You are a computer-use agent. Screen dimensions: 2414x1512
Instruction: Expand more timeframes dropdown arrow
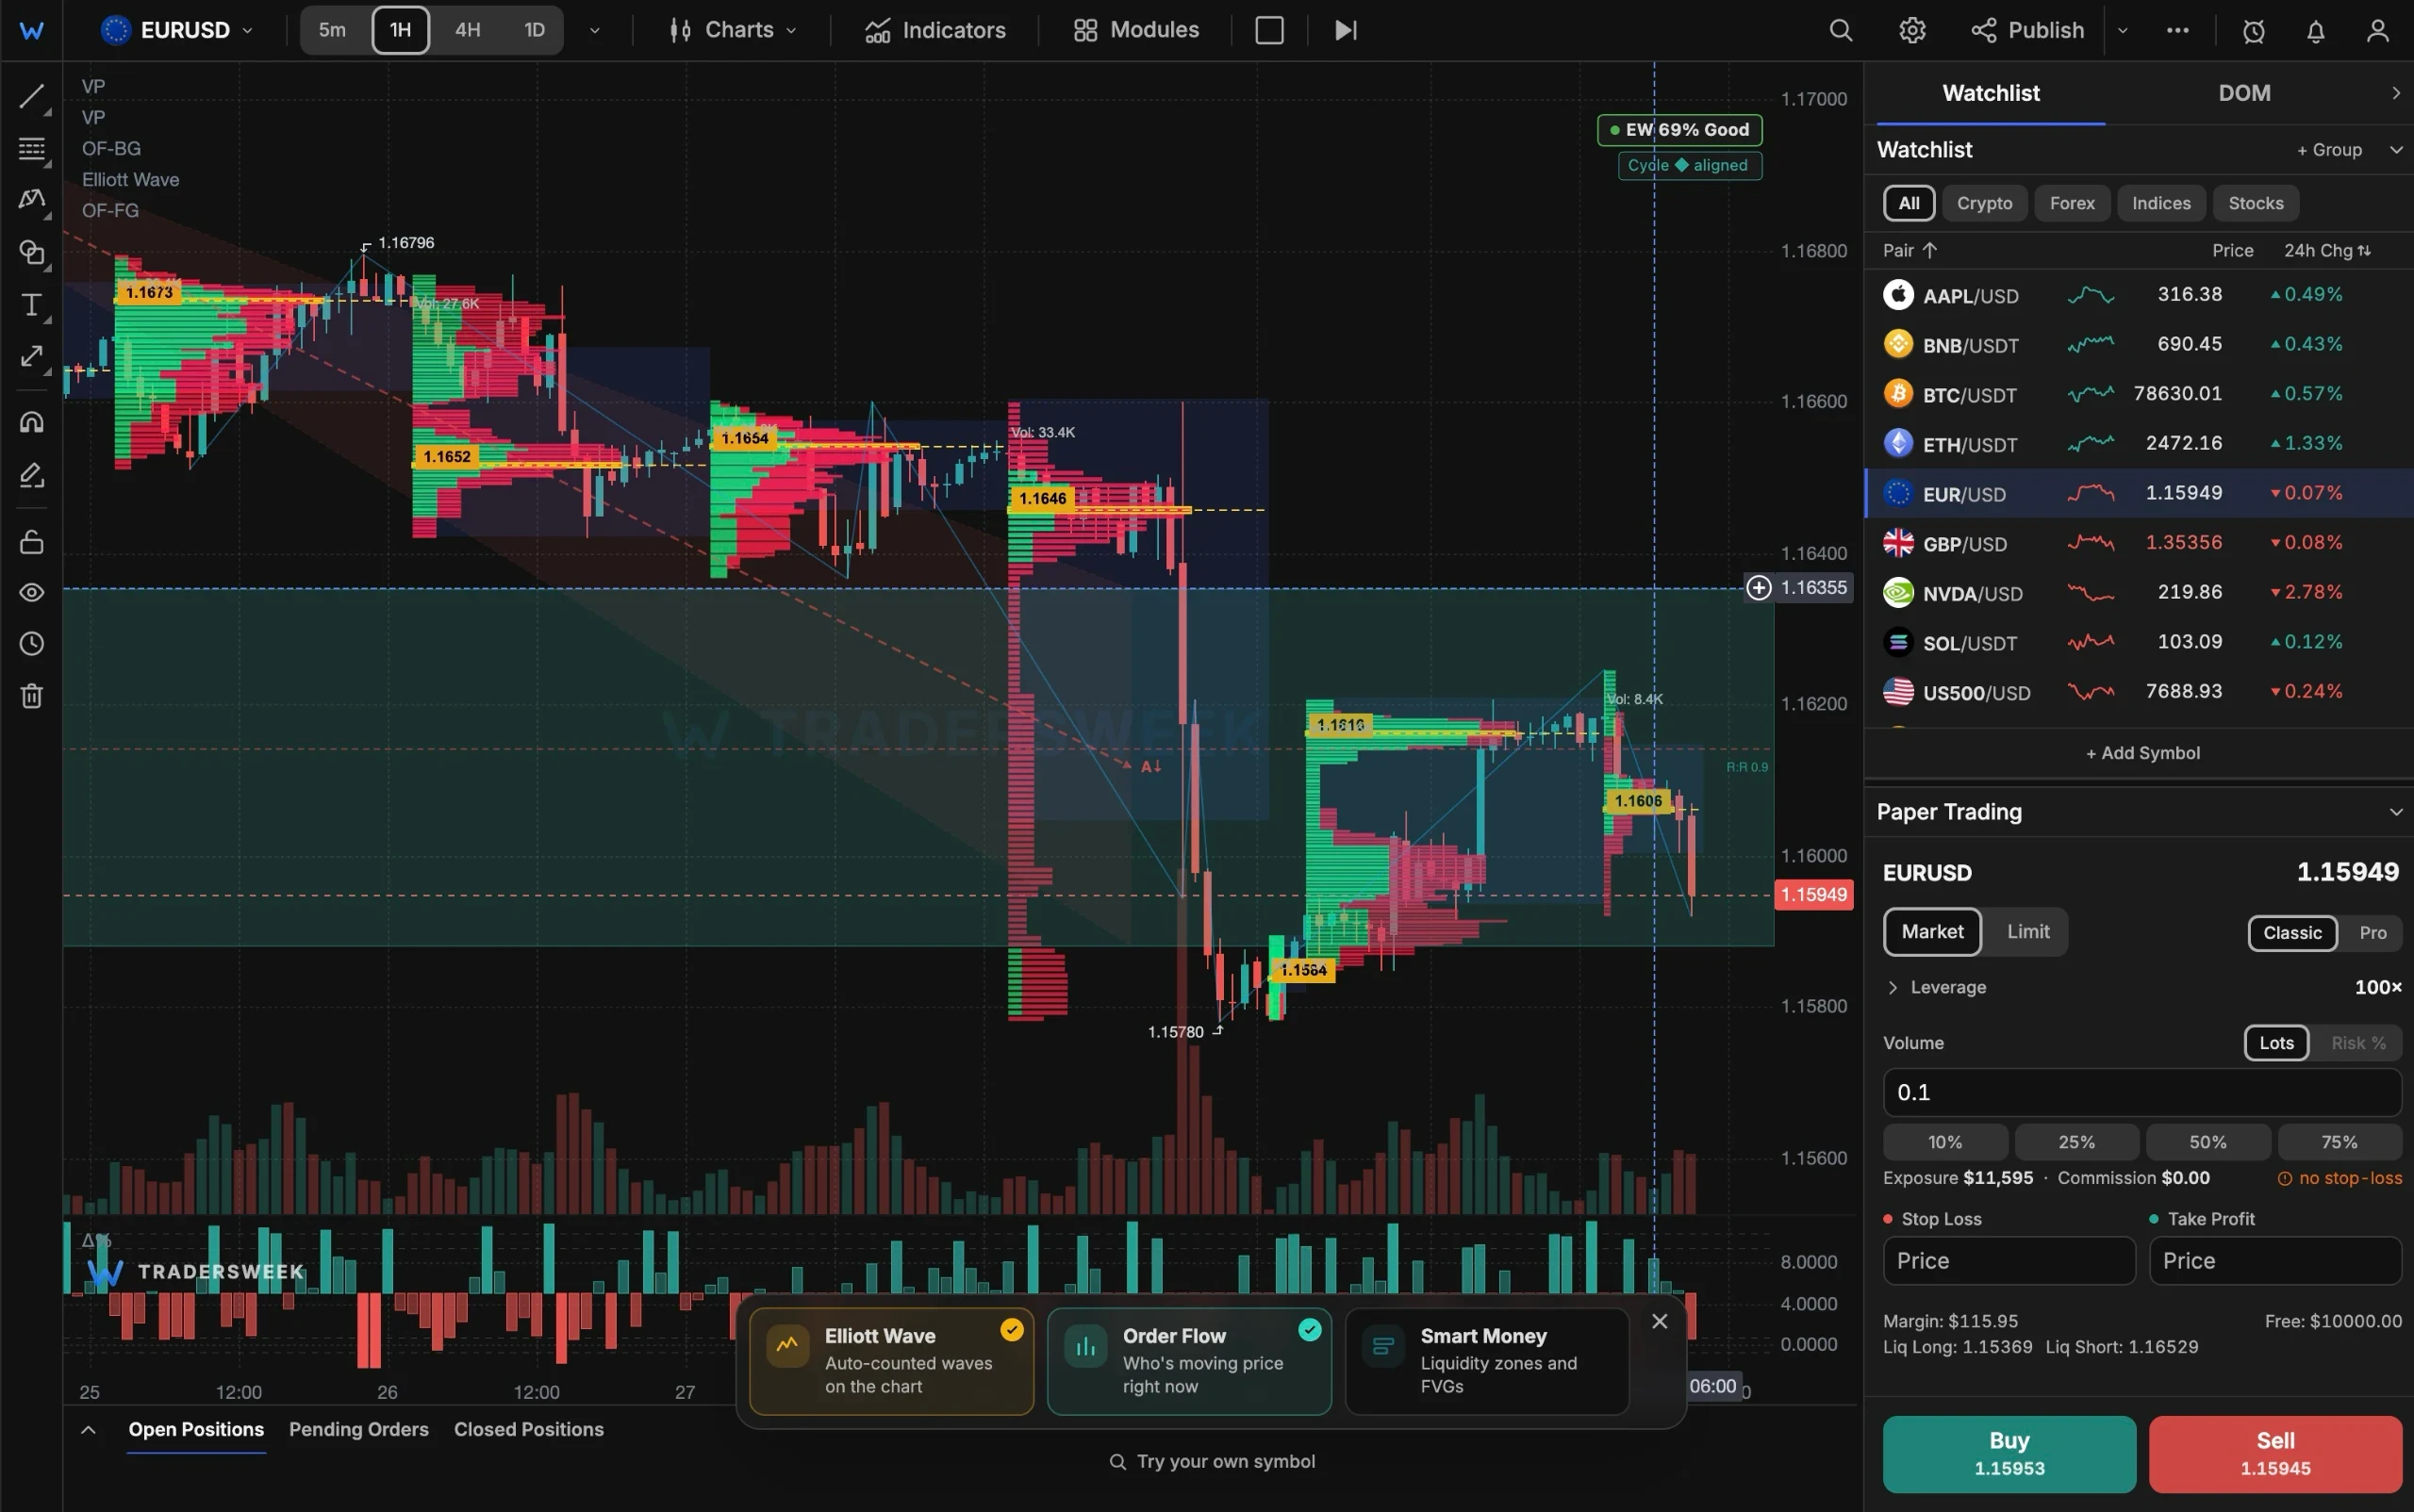pyautogui.click(x=594, y=30)
